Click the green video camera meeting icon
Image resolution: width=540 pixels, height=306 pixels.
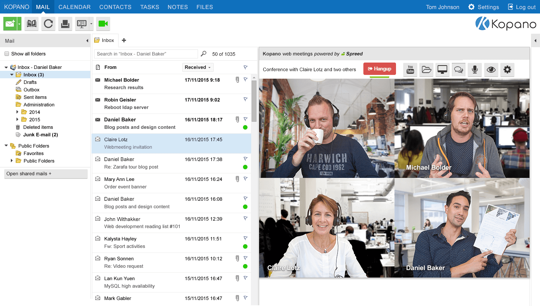tap(103, 24)
